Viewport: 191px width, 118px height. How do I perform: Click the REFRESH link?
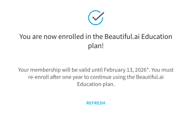click(x=96, y=103)
